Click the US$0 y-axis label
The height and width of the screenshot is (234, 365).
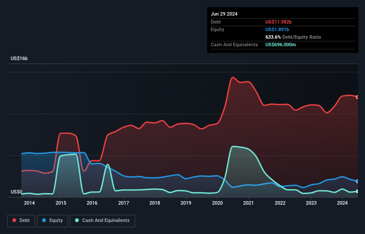tap(16, 192)
